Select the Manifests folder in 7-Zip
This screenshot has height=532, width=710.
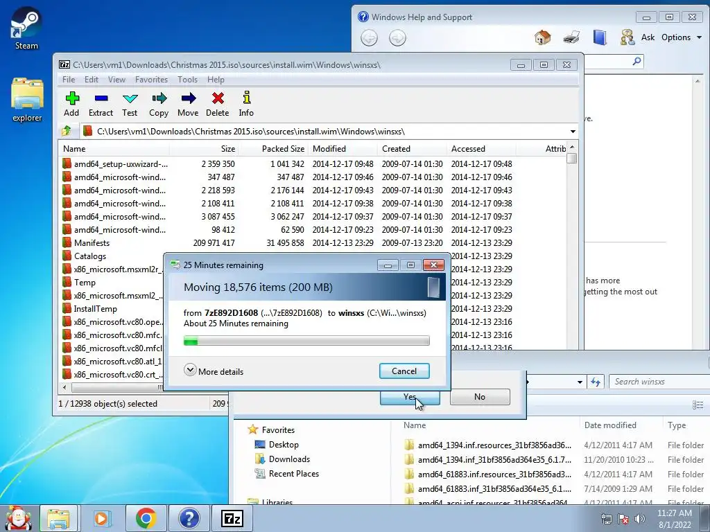pos(92,243)
